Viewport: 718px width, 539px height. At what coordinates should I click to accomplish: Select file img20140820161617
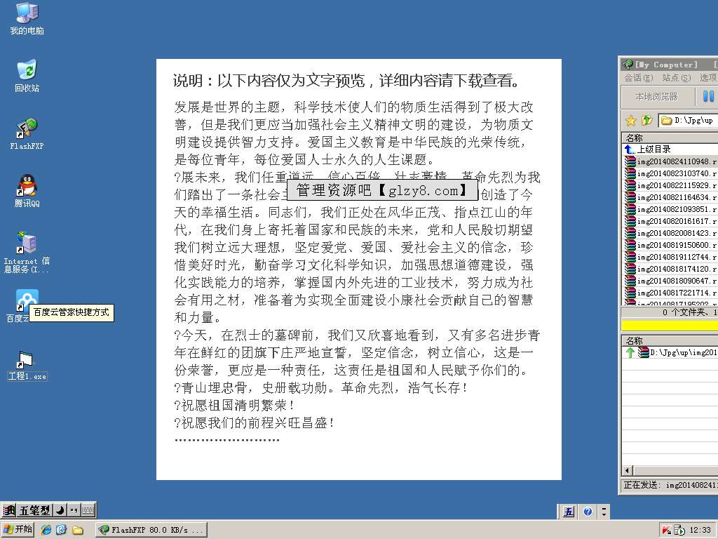pyautogui.click(x=670, y=221)
